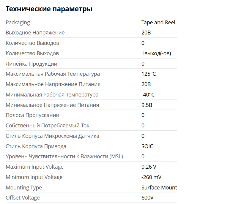Click the '0.26 V' input voltage value
This screenshot has height=204, width=233.
point(149,167)
